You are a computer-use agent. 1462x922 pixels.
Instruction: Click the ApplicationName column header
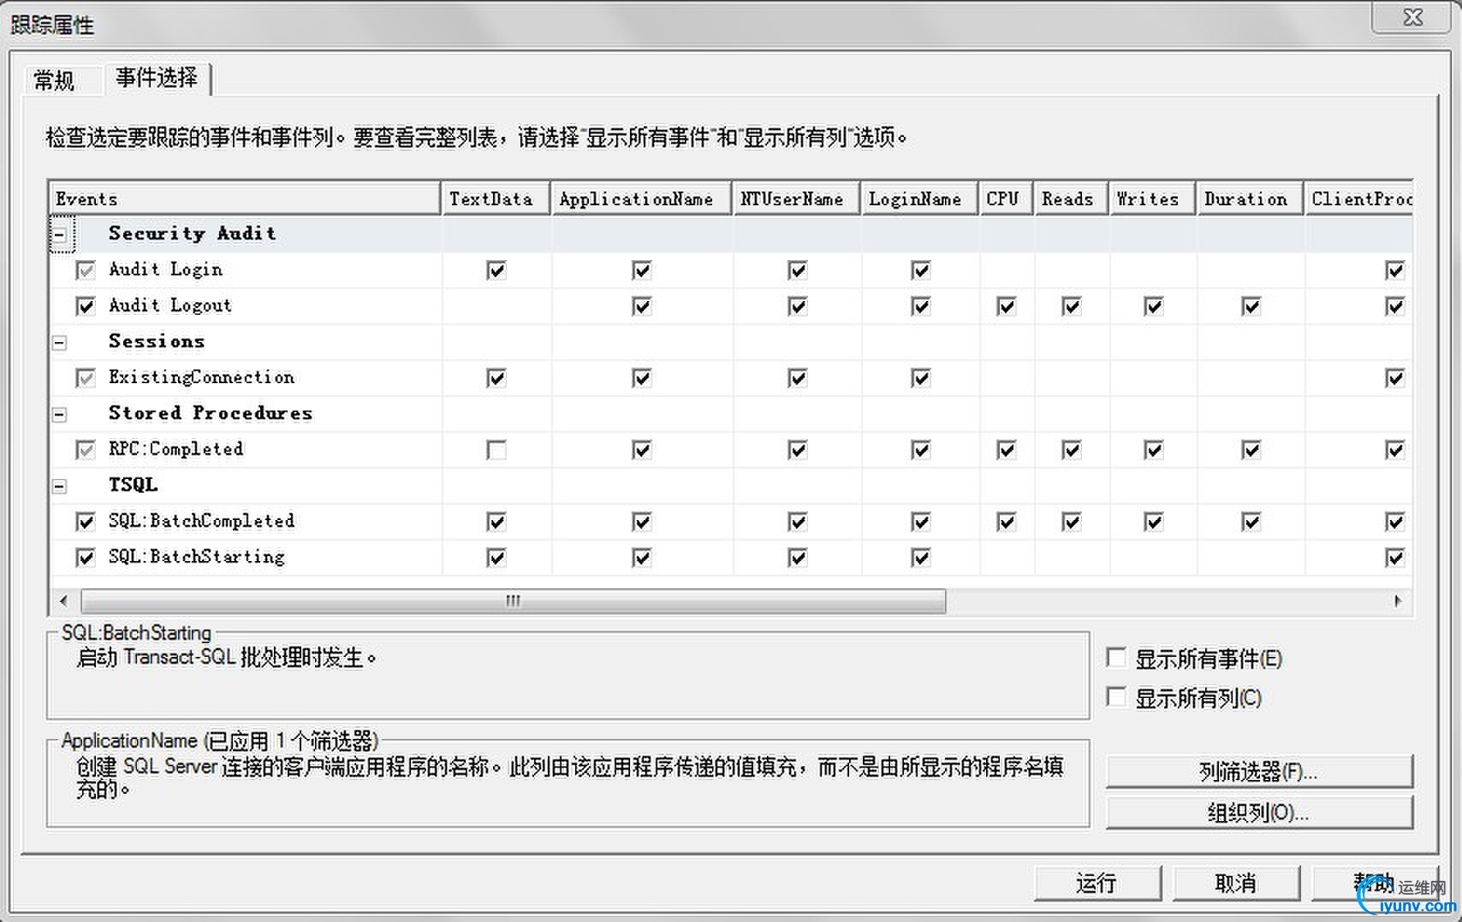pos(642,198)
